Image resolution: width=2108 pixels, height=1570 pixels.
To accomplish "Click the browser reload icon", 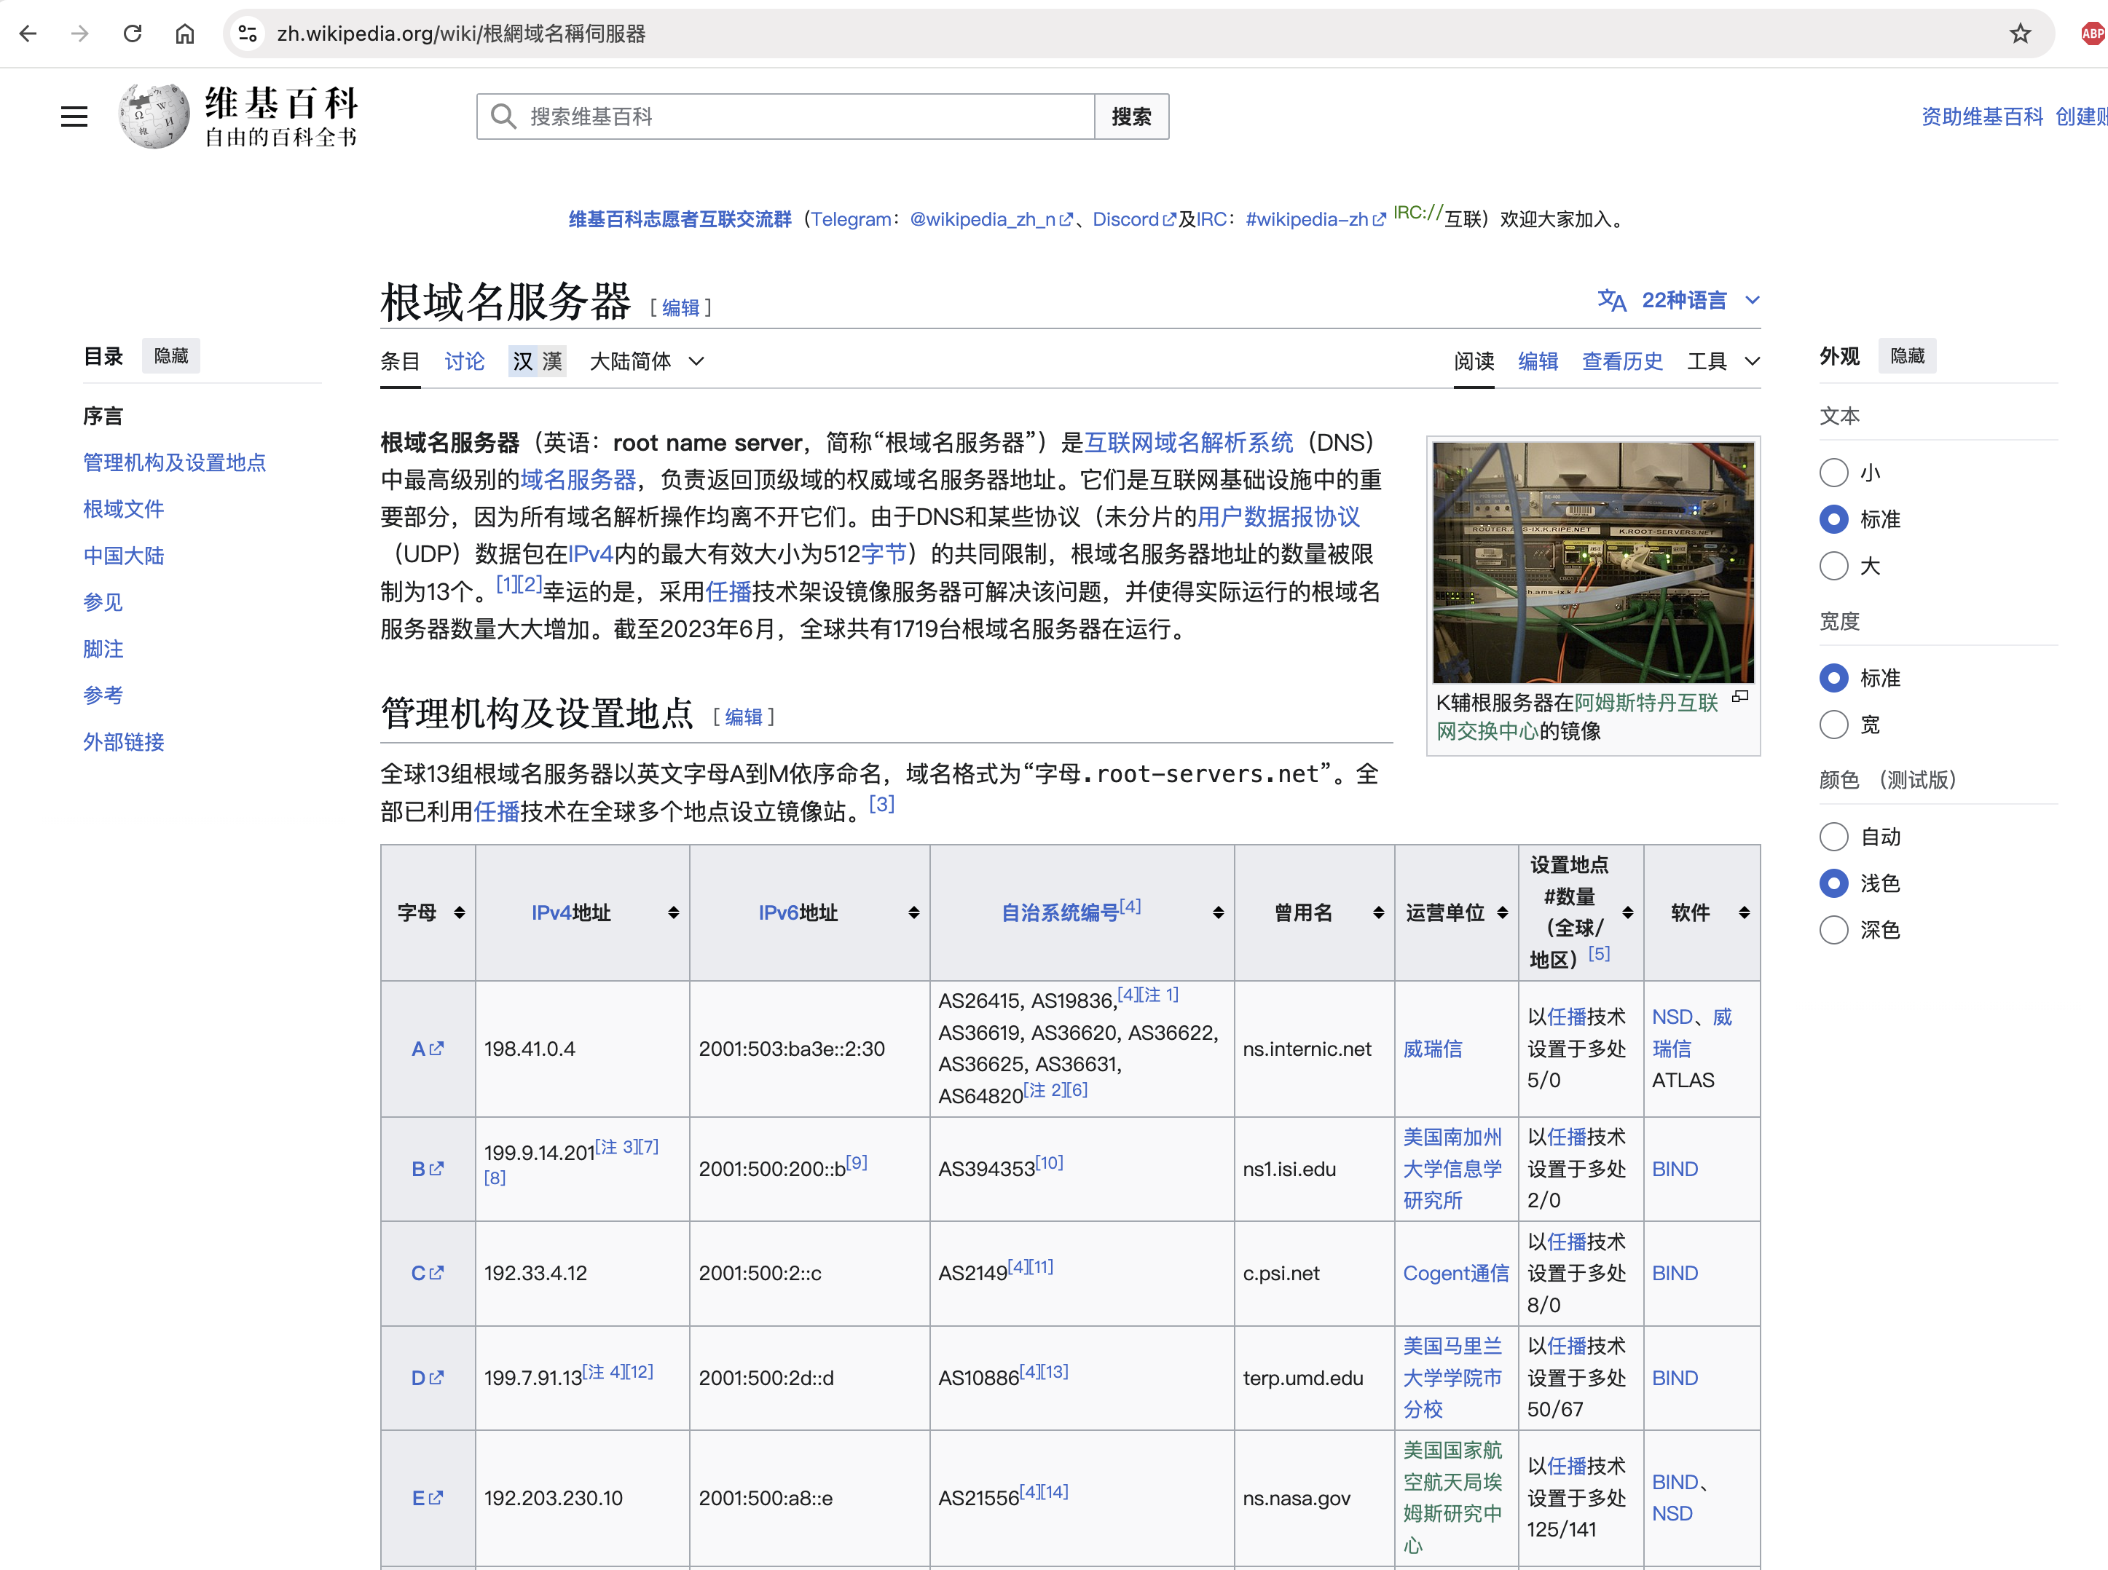I will click(x=133, y=33).
